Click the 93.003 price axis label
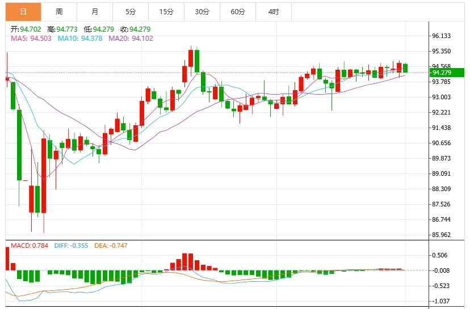The image size is (470, 309). click(x=441, y=97)
